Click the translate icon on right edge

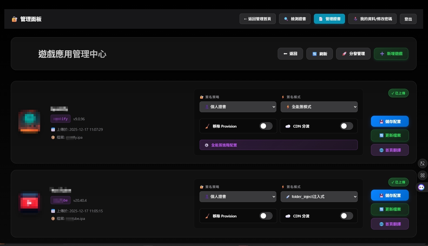tap(422, 163)
